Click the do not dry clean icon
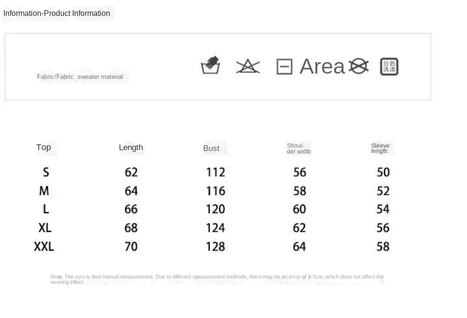This screenshot has width=467, height=318. (x=359, y=66)
